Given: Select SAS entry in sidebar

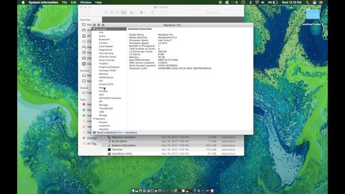Looking at the screenshot, I should point(101,95).
